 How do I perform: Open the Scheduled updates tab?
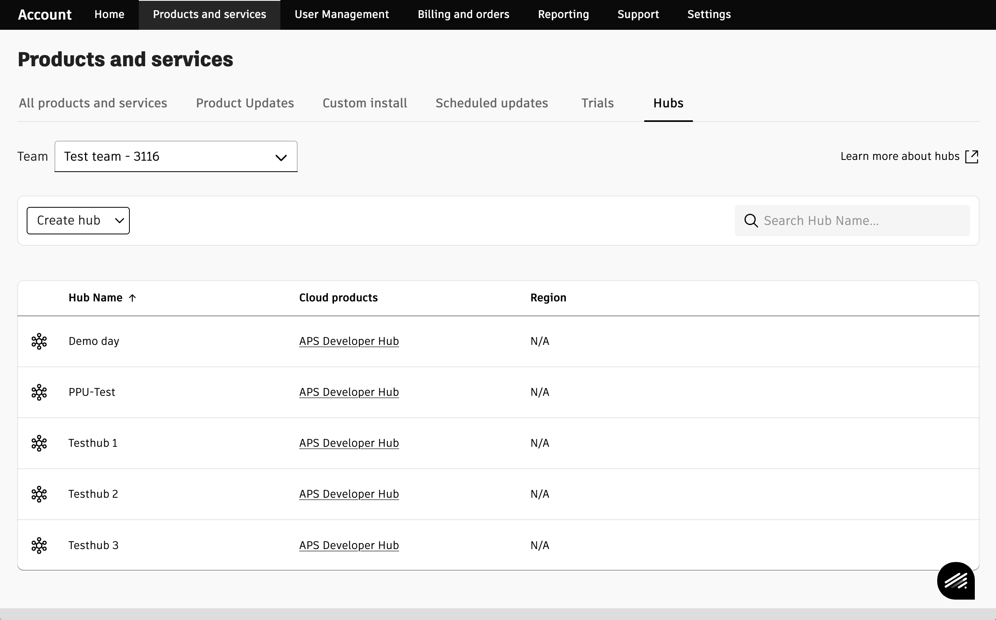491,103
